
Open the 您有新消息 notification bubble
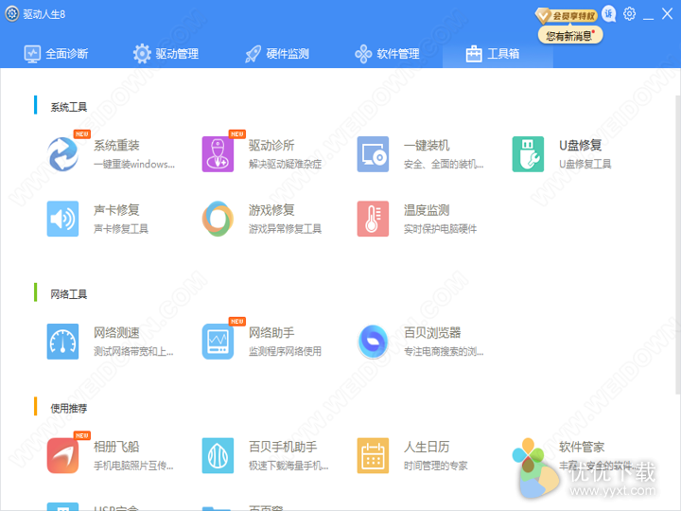pyautogui.click(x=570, y=35)
